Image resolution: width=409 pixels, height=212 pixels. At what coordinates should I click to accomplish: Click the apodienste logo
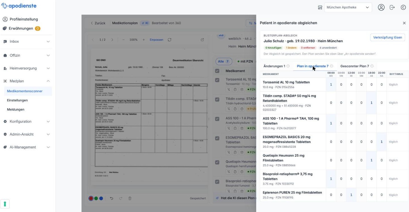(x=19, y=6)
